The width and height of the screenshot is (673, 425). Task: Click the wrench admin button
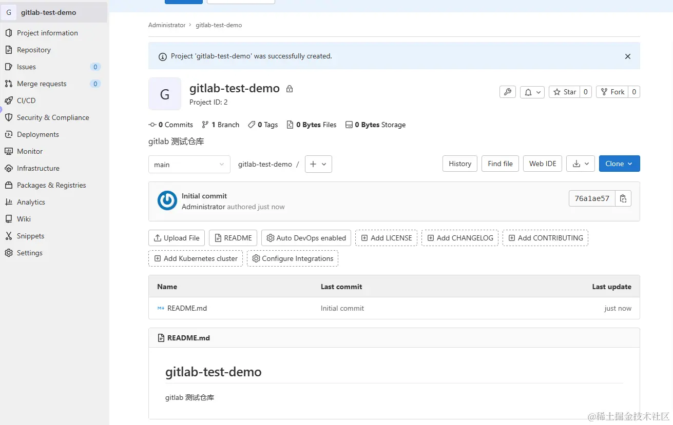click(x=508, y=92)
